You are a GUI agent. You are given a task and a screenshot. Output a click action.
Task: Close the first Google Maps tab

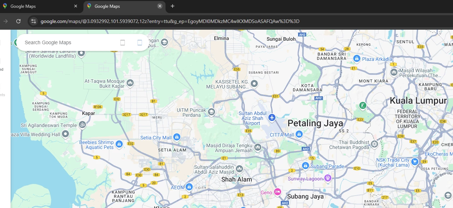(x=76, y=6)
